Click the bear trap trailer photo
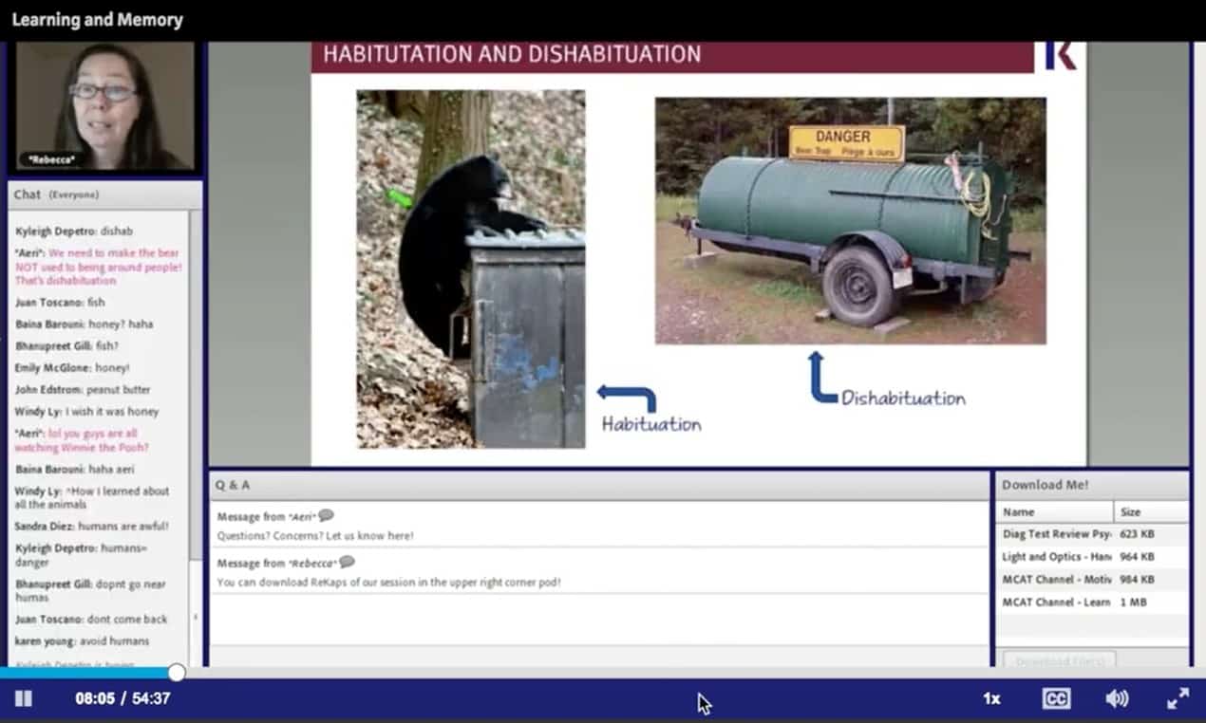Screen dimensions: 1206x723 (850, 220)
